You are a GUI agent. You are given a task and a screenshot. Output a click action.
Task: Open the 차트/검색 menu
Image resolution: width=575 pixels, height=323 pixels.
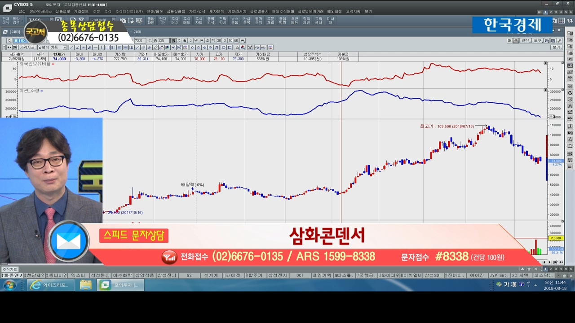tap(197, 11)
